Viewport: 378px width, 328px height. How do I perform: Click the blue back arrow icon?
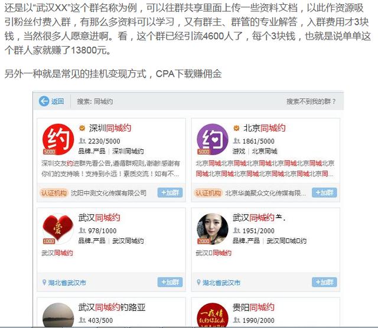[x=44, y=101]
